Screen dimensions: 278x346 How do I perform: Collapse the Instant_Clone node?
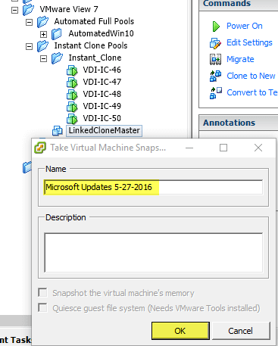point(43,58)
